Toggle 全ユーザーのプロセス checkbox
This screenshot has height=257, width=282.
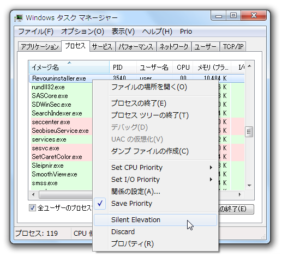click(x=32, y=208)
